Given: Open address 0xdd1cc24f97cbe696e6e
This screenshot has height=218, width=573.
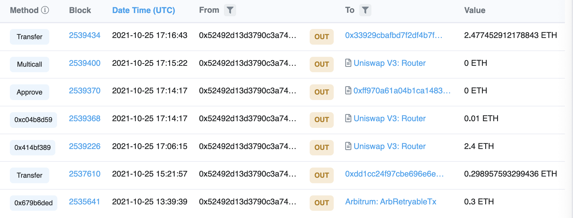Looking at the screenshot, I should pos(394,174).
